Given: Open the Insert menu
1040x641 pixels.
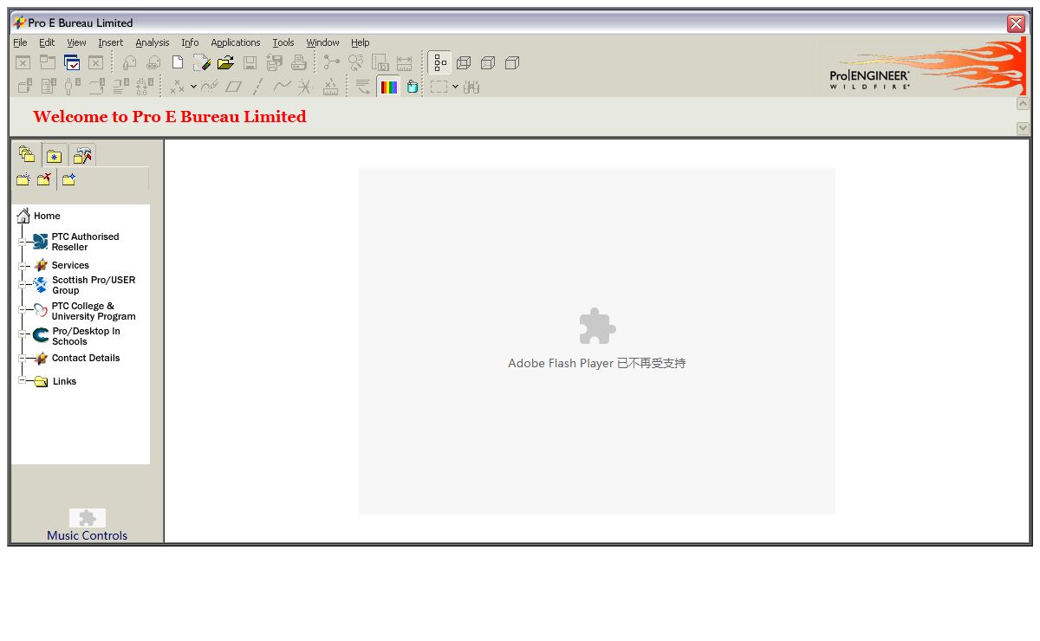Looking at the screenshot, I should click(110, 42).
